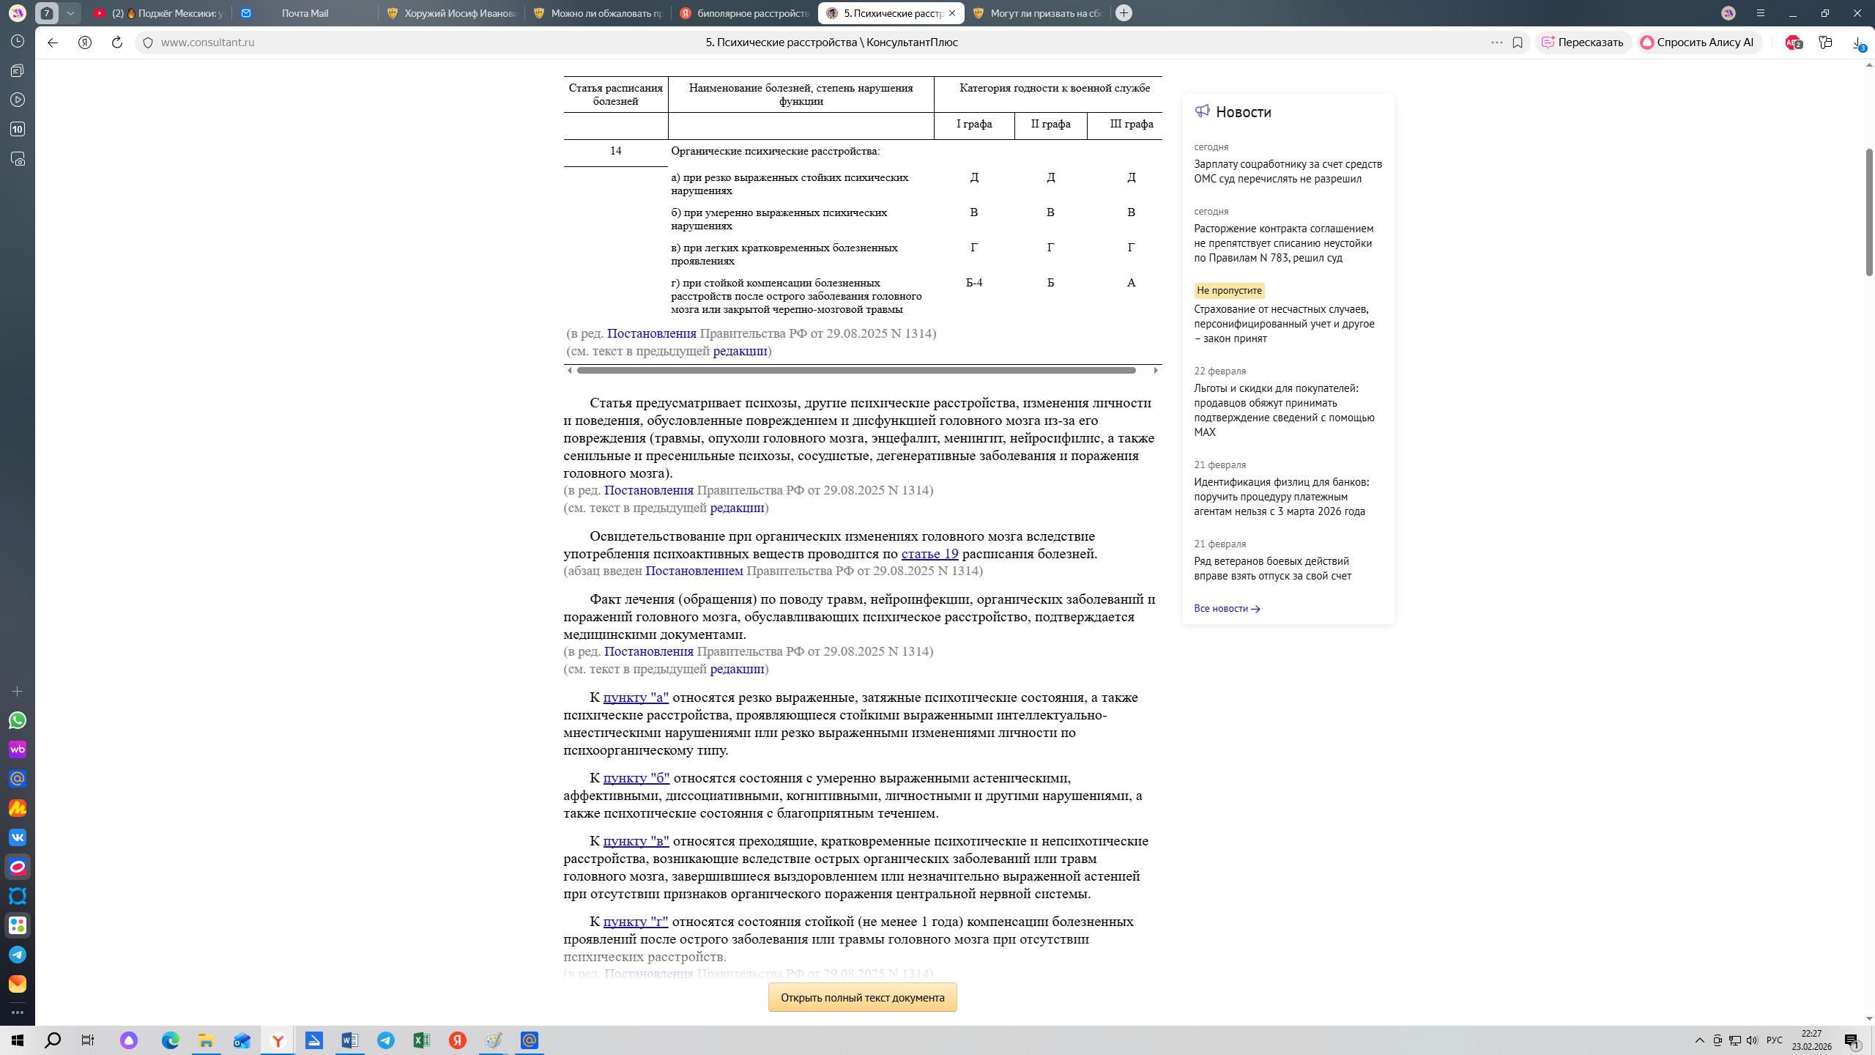The height and width of the screenshot is (1055, 1875).
Task: Open a new browser tab
Action: (1124, 13)
